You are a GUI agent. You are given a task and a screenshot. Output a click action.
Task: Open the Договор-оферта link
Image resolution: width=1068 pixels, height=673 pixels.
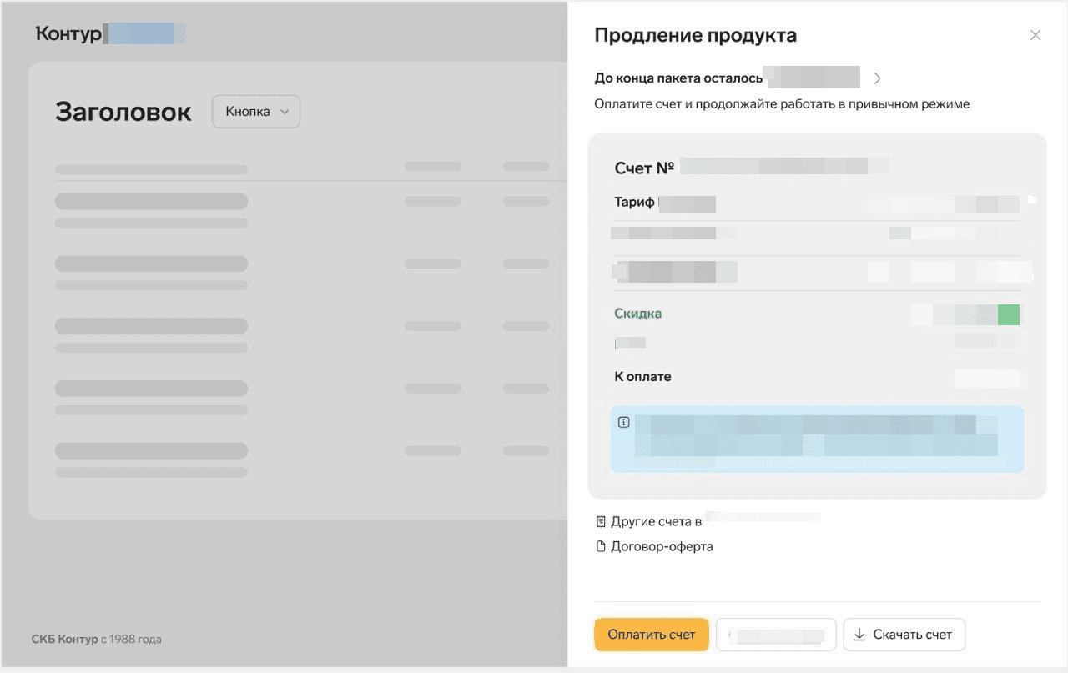662,547
